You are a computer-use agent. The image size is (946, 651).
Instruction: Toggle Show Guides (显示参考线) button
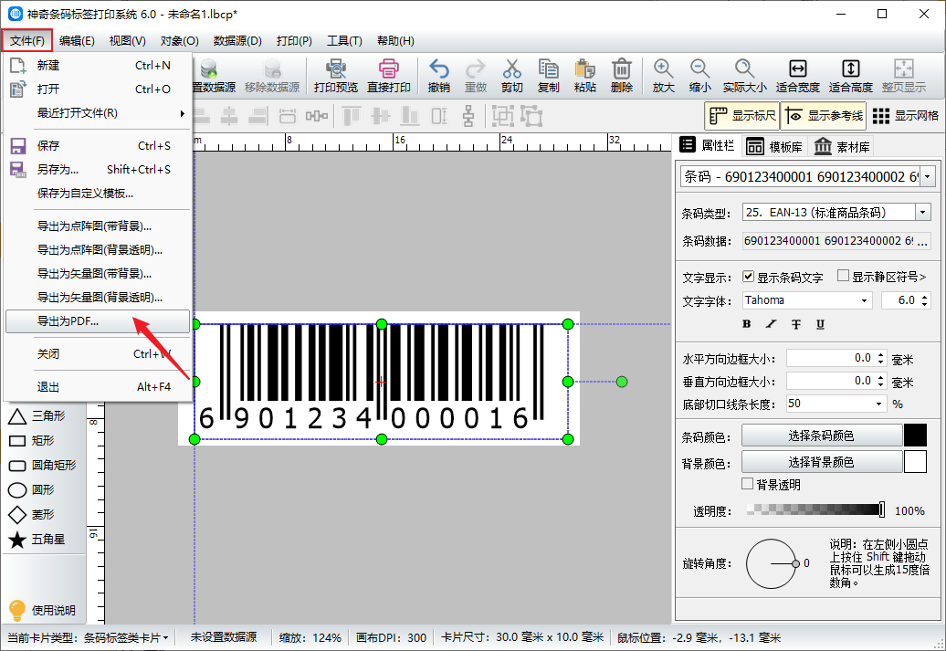pos(824,115)
